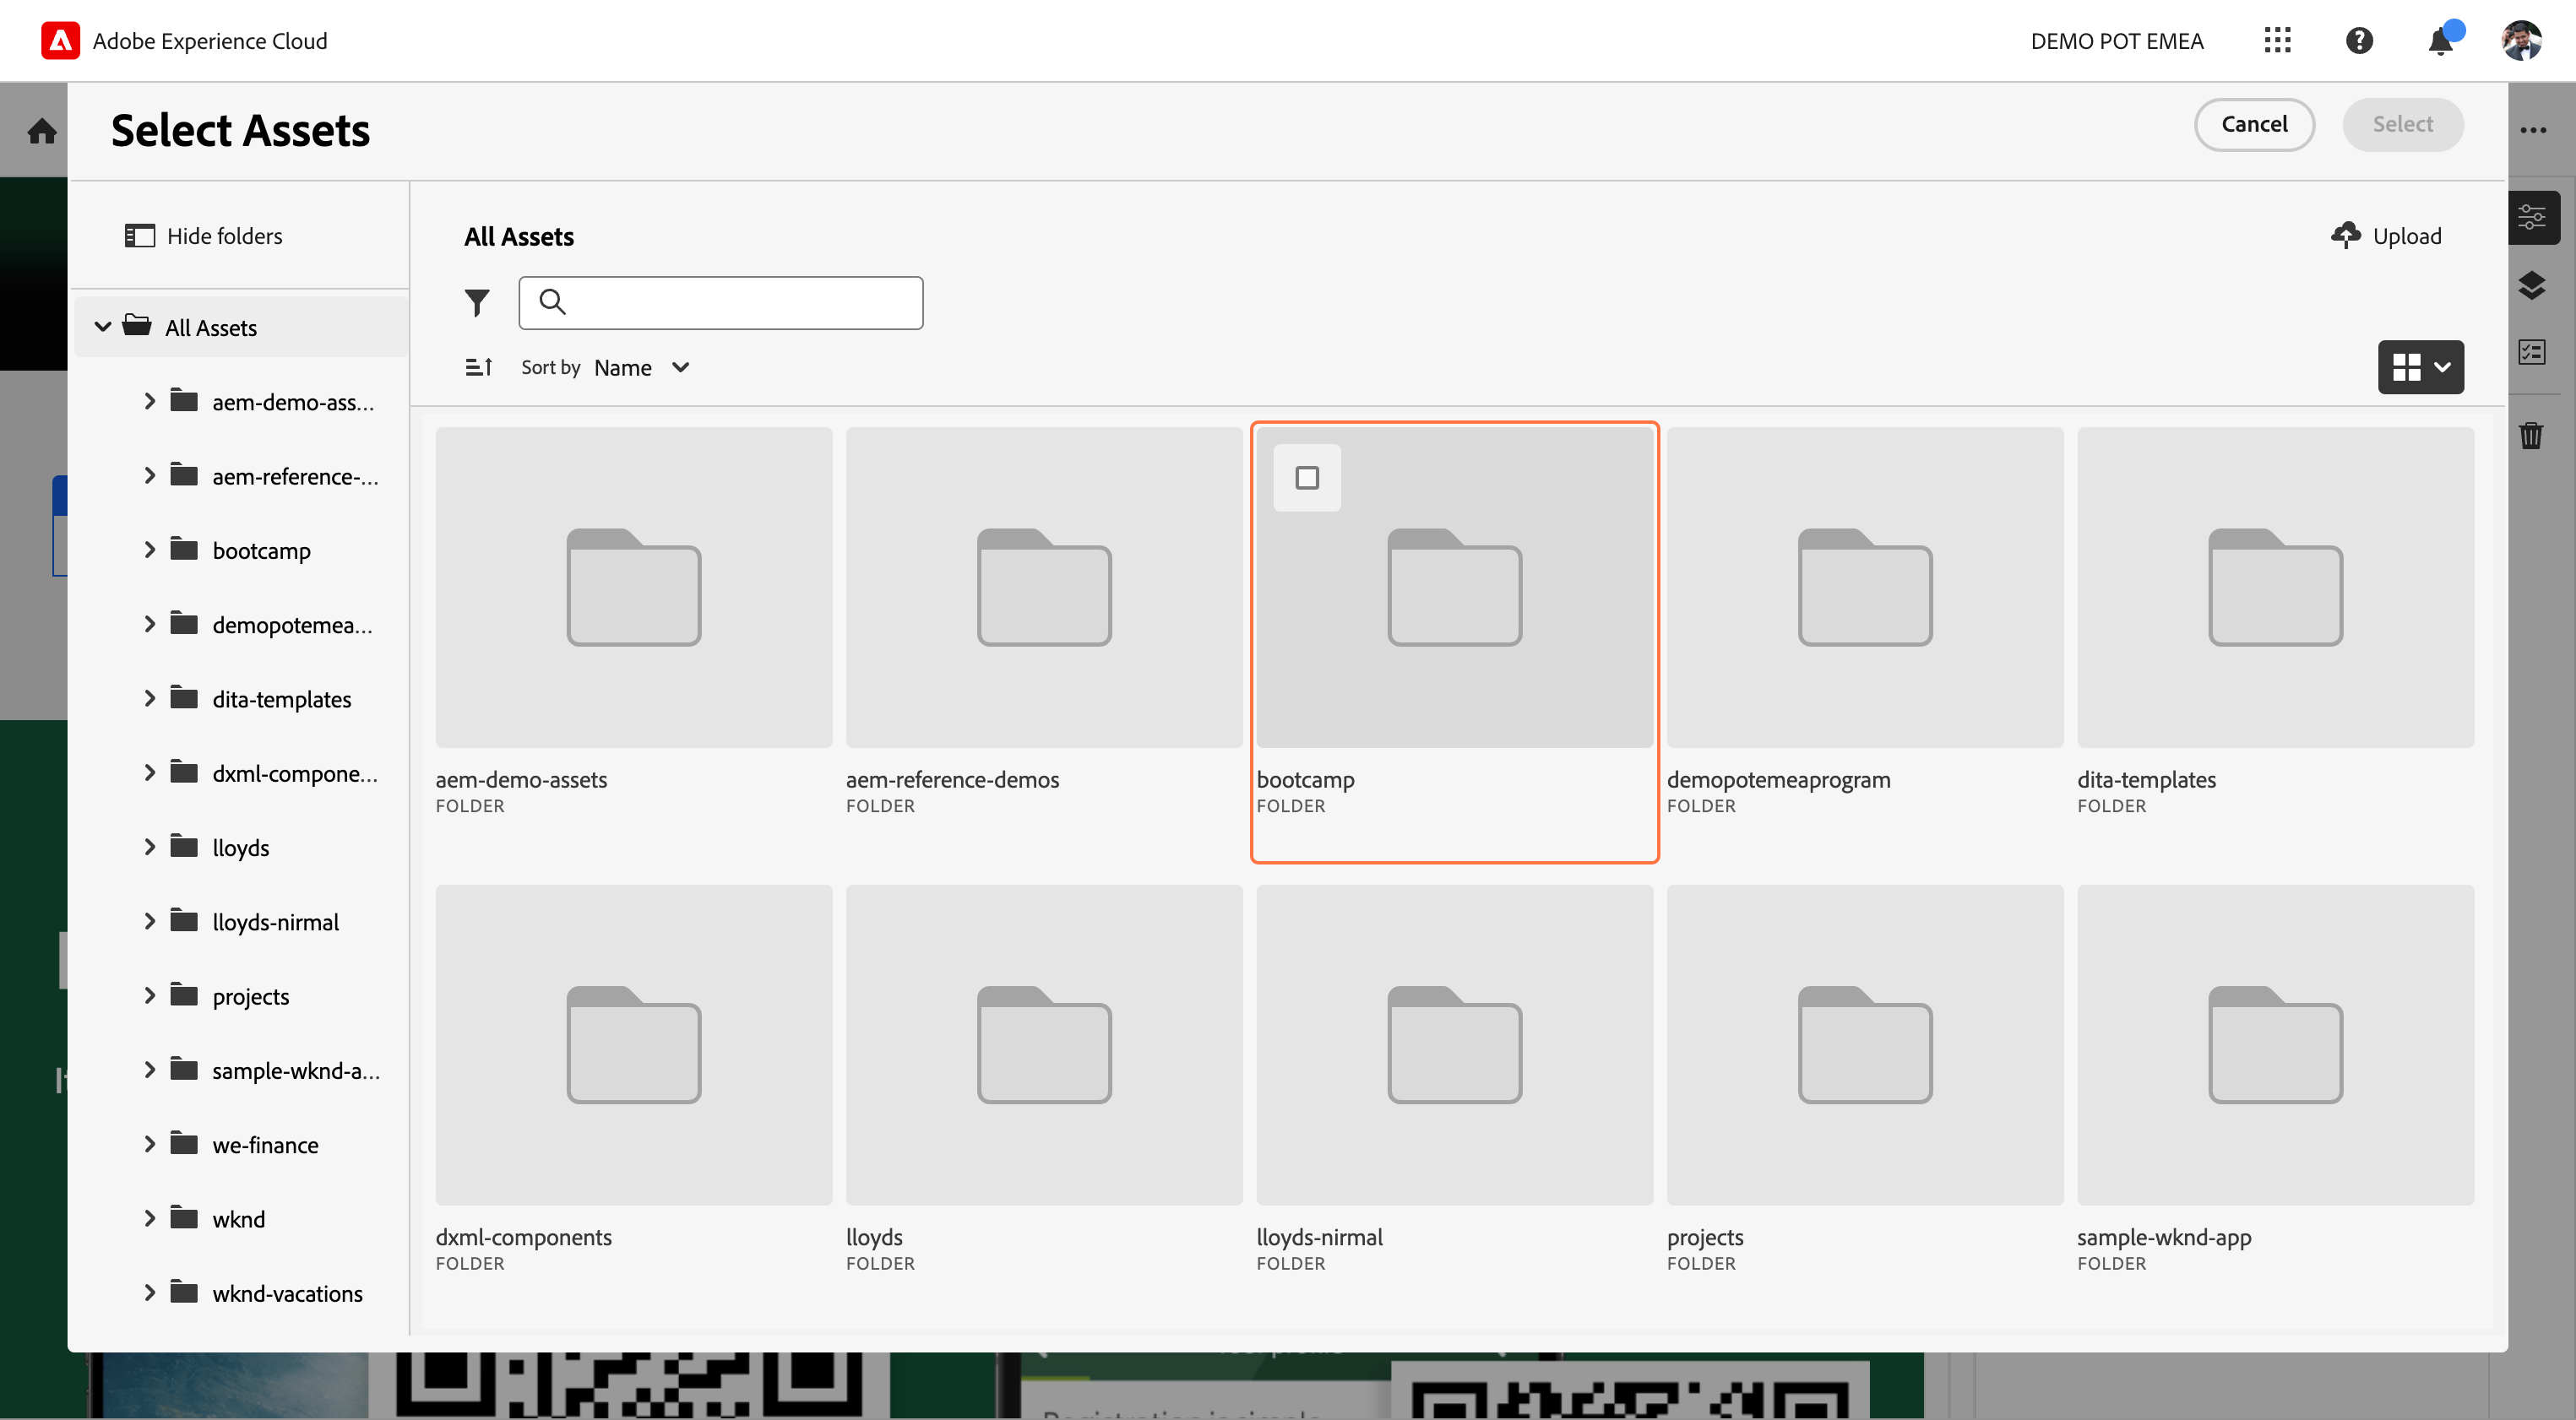Click the trash delete icon

tap(2532, 436)
